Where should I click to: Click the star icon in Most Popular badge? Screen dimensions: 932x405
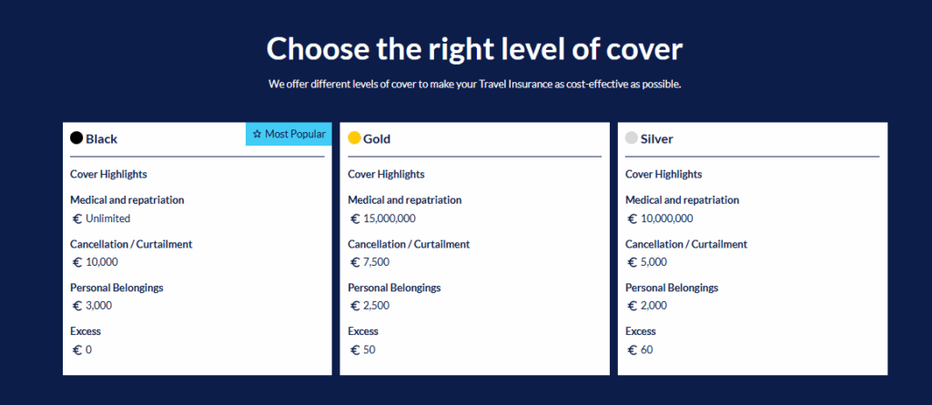point(257,134)
